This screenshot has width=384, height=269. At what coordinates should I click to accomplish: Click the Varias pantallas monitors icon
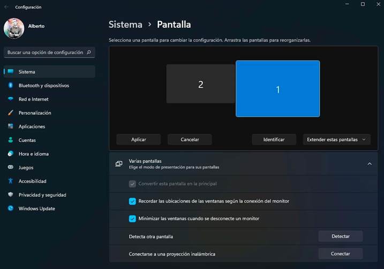coord(119,163)
